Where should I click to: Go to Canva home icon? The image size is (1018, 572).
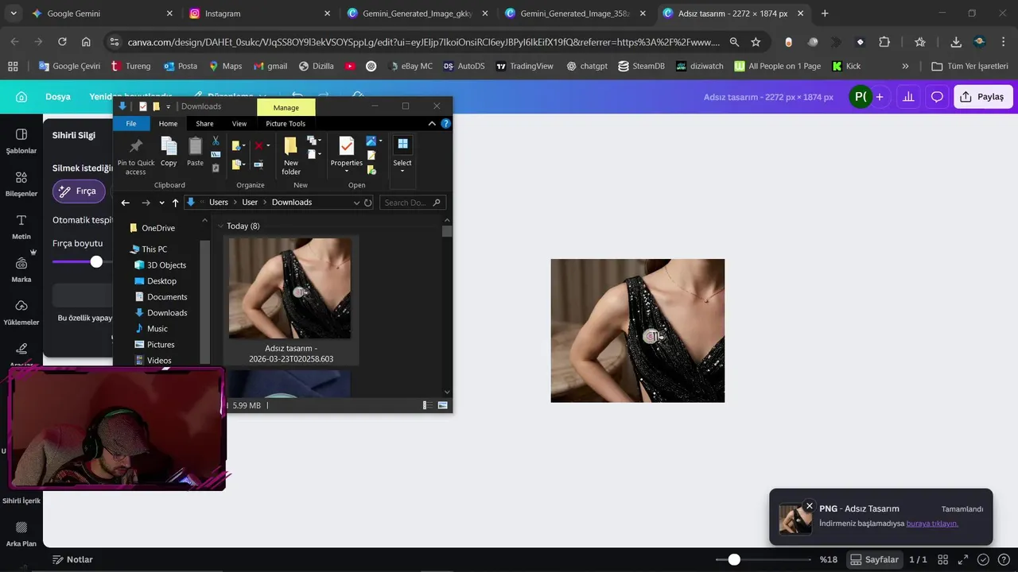tap(21, 97)
